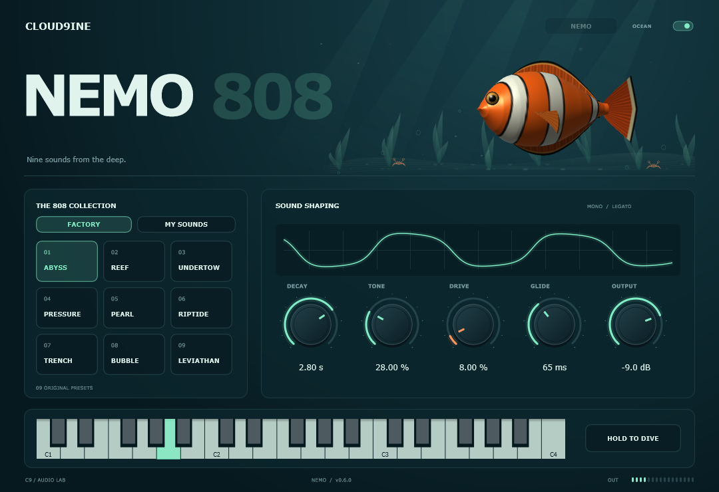Click the CLOUD9INE logo
The height and width of the screenshot is (492, 719).
click(x=58, y=27)
